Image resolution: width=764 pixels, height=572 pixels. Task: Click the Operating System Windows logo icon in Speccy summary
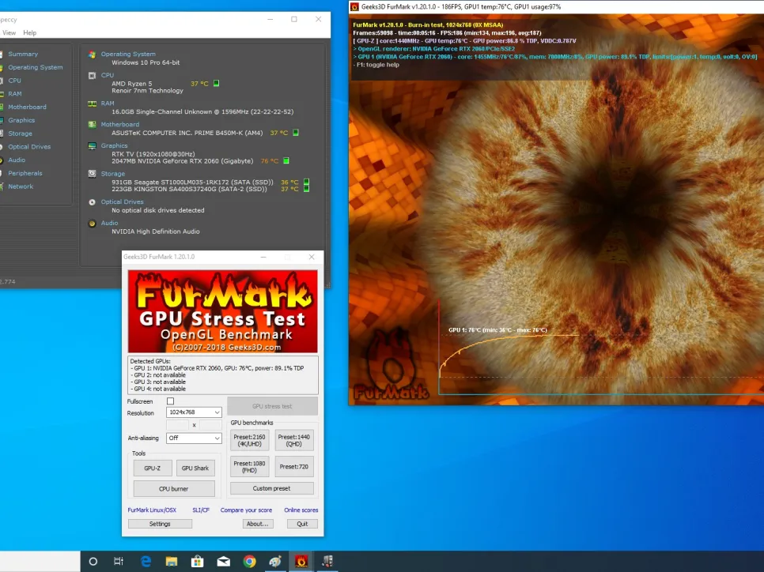(92, 55)
